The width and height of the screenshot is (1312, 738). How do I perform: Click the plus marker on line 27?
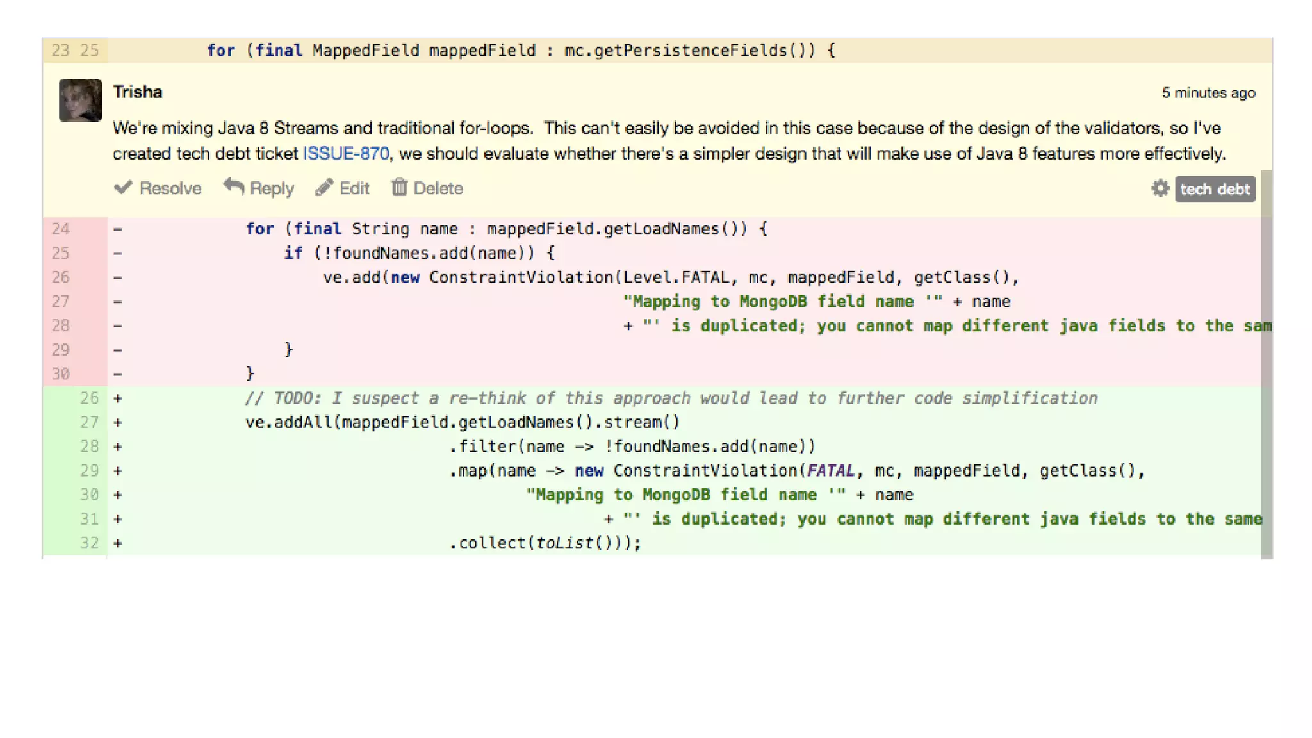[118, 422]
